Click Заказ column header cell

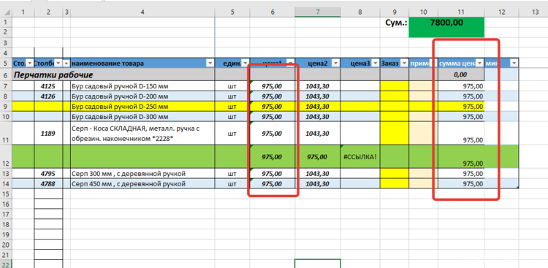395,64
